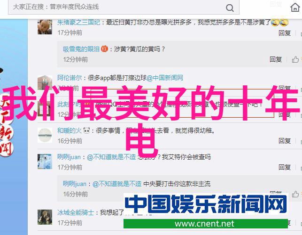Viewport: 302px width, 235px height.
Task: Open the @不知道就是不造 mention in nested reply
Action: (x=117, y=184)
